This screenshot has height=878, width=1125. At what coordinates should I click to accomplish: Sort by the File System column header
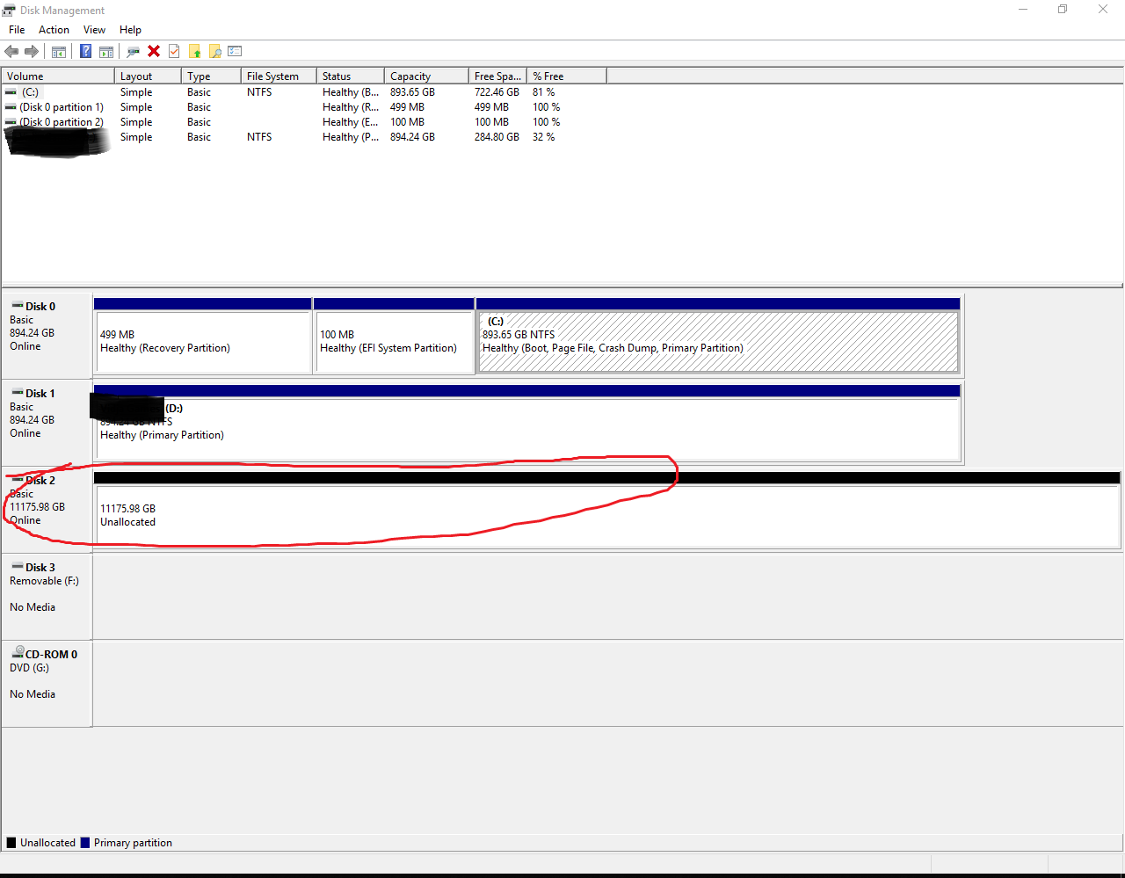pyautogui.click(x=279, y=76)
